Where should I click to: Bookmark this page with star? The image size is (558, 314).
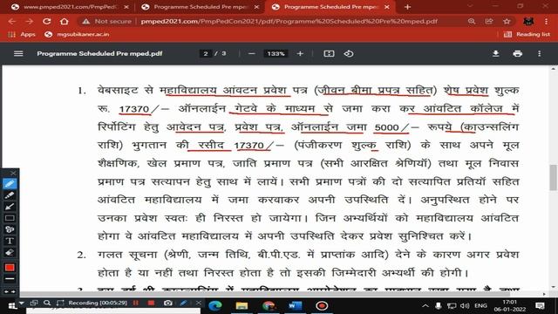[x=507, y=21]
